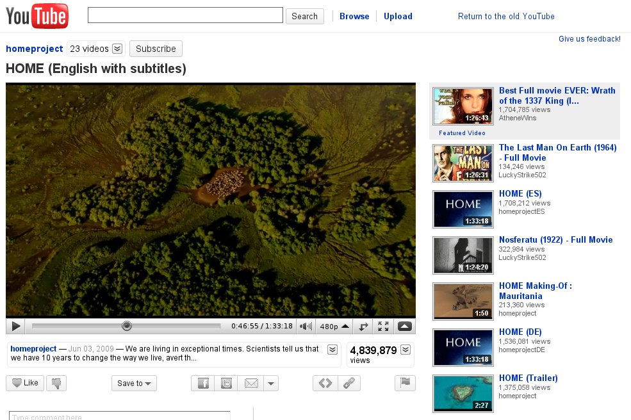Image resolution: width=631 pixels, height=420 pixels.
Task: Click the HOME (ES) title link
Action: coord(520,193)
